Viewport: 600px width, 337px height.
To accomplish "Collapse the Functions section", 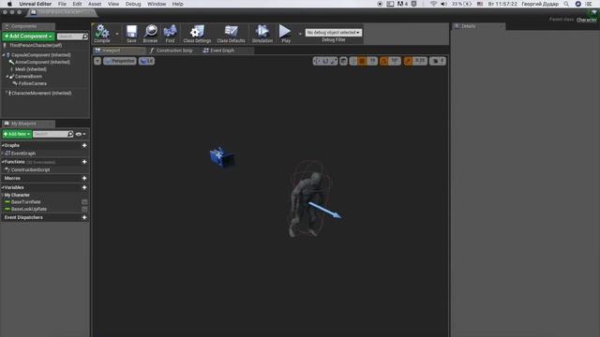I will click(x=3, y=162).
